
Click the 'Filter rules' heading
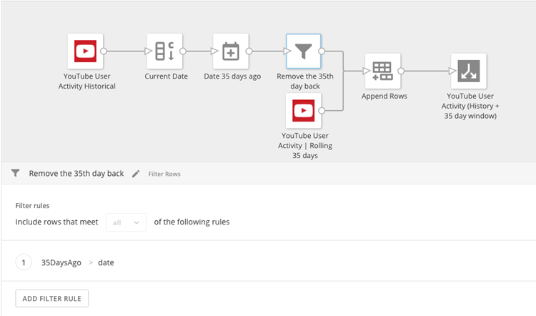(32, 205)
